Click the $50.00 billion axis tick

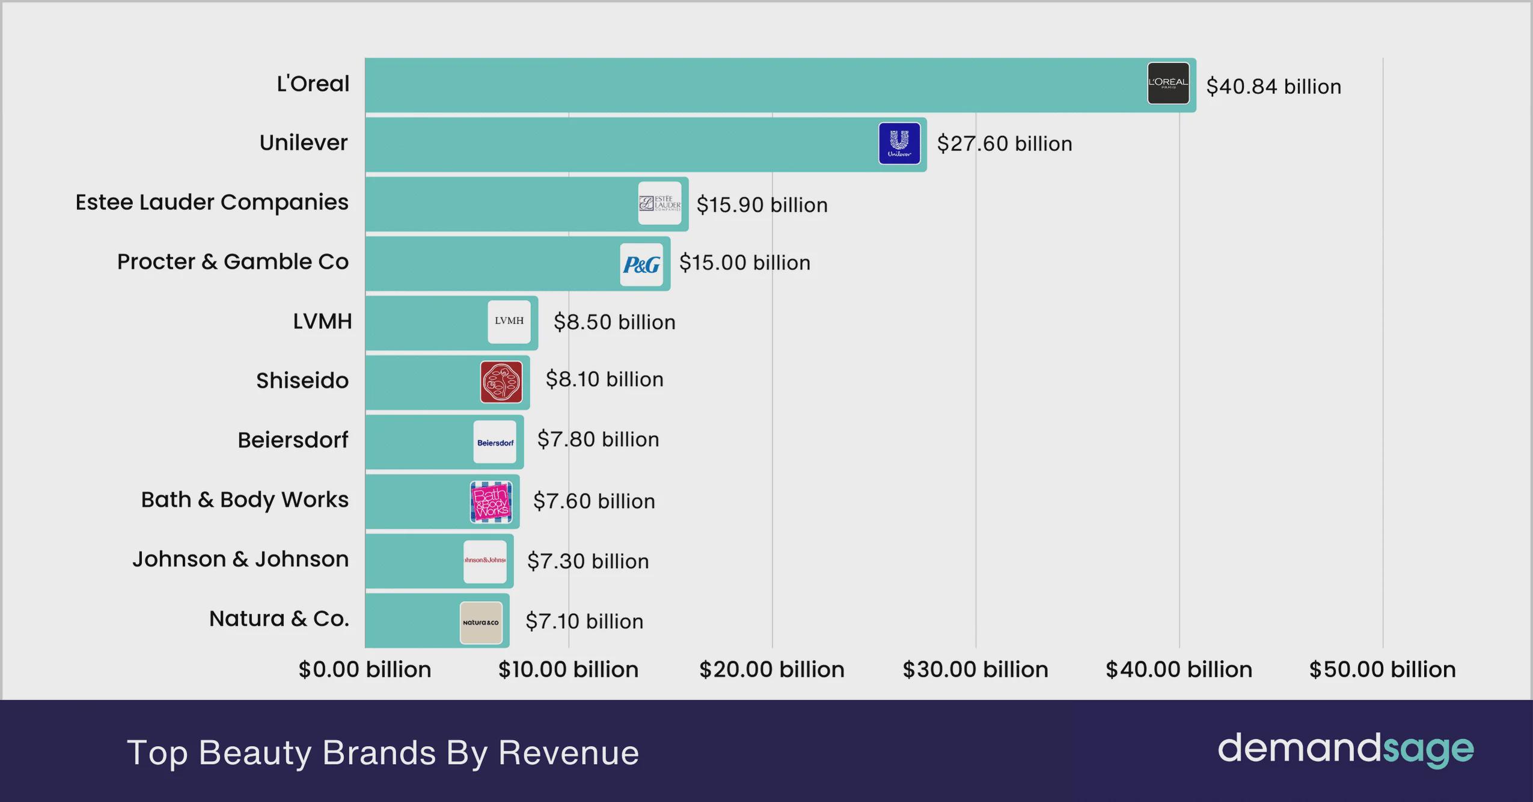1383,670
